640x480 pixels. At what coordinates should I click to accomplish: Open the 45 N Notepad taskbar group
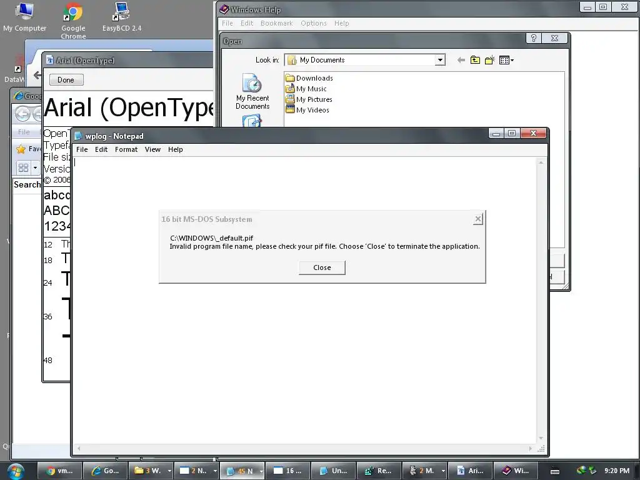coord(242,471)
